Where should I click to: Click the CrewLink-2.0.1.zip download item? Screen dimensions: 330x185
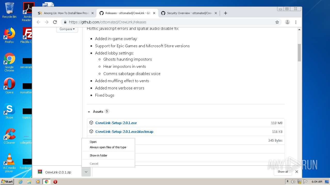[58, 172]
